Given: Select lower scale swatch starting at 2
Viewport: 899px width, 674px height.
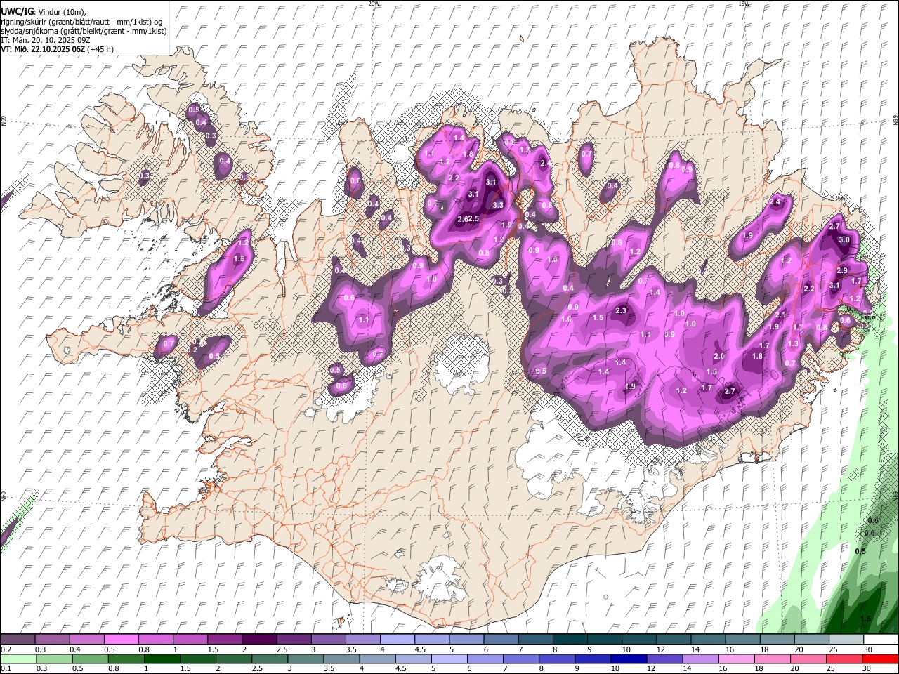Looking at the screenshot, I should pos(233,659).
